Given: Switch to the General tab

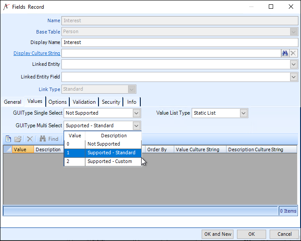Looking at the screenshot, I should (x=13, y=102).
